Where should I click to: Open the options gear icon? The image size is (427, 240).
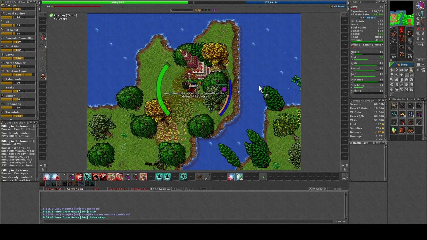418,70
